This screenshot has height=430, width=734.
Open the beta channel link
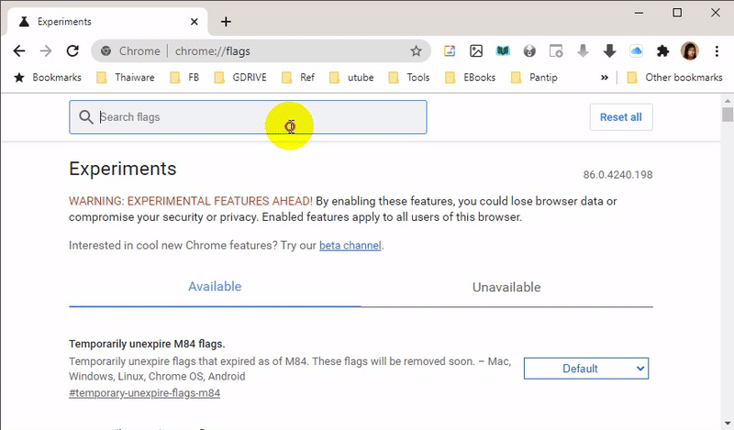pos(350,245)
